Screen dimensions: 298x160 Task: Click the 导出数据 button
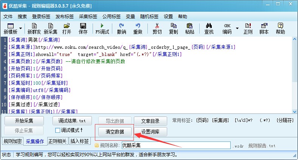pyautogui.click(x=115, y=121)
